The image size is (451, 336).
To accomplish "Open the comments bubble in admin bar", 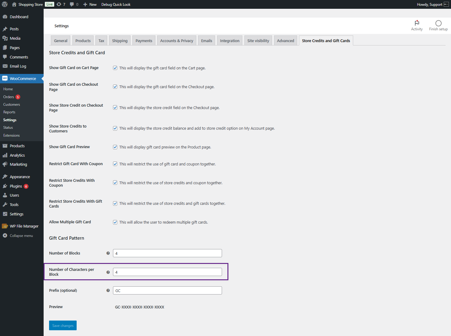I will coord(74,4).
